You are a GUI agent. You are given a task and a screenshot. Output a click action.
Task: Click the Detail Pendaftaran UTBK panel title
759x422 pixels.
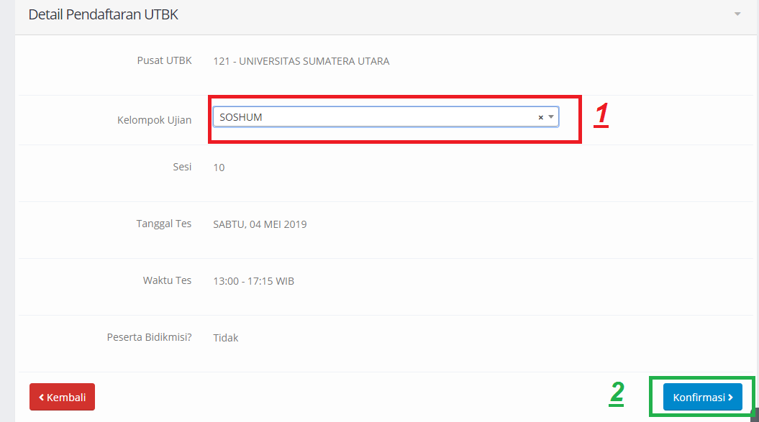pos(103,14)
